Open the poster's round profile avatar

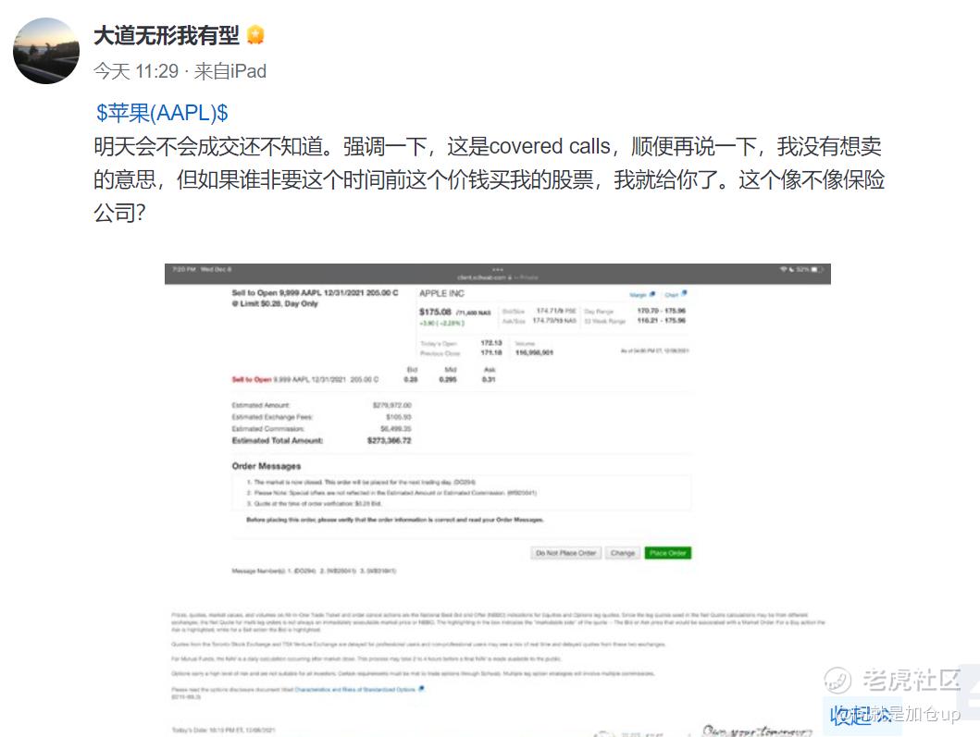(x=46, y=51)
